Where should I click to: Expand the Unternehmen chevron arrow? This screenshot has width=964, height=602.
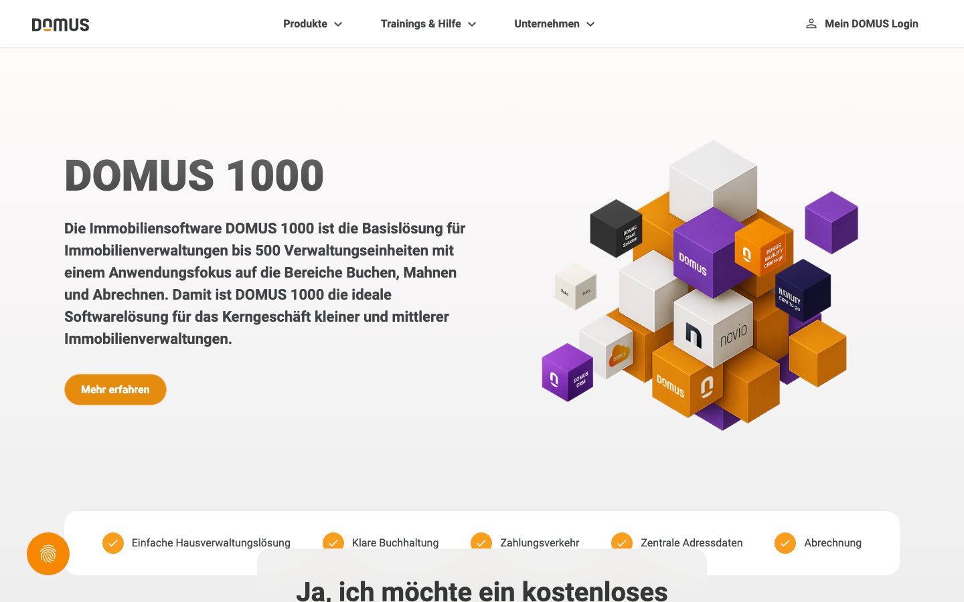590,24
